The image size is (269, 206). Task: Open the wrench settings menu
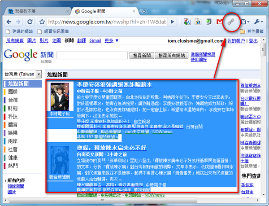click(x=258, y=22)
